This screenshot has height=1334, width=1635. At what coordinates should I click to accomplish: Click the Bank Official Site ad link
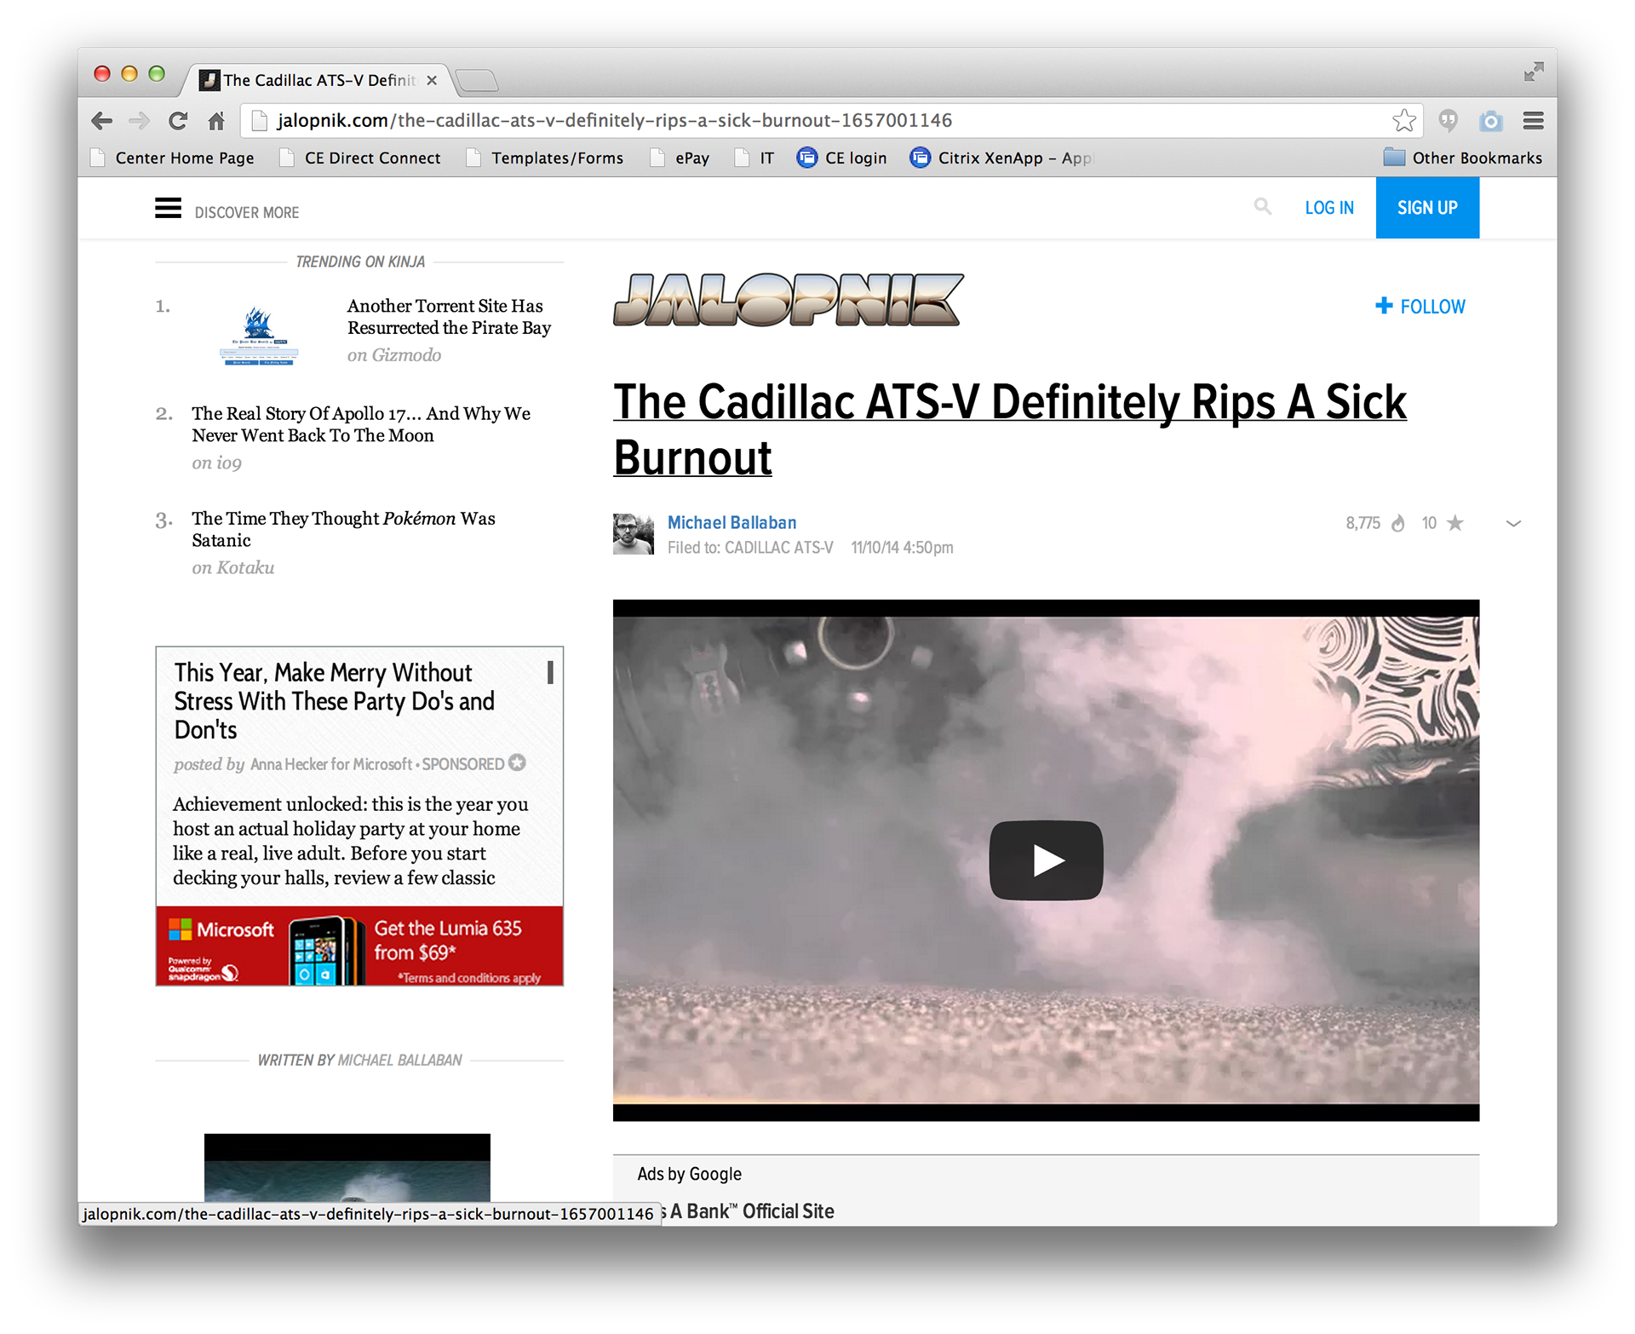click(748, 1211)
